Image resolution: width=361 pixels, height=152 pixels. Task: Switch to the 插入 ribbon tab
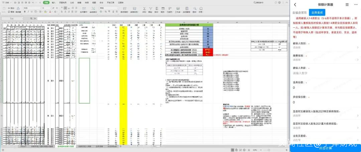point(53,3)
